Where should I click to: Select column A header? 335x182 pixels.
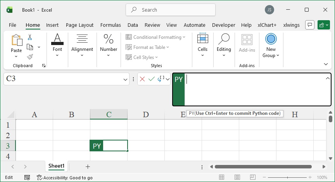click(34, 114)
